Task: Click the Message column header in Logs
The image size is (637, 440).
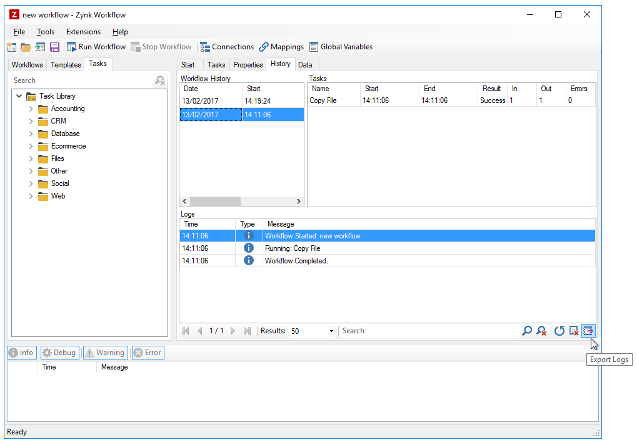Action: 429,224
